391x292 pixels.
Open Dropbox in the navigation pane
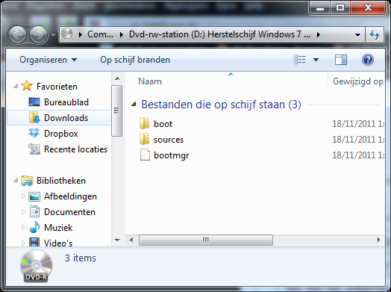61,134
